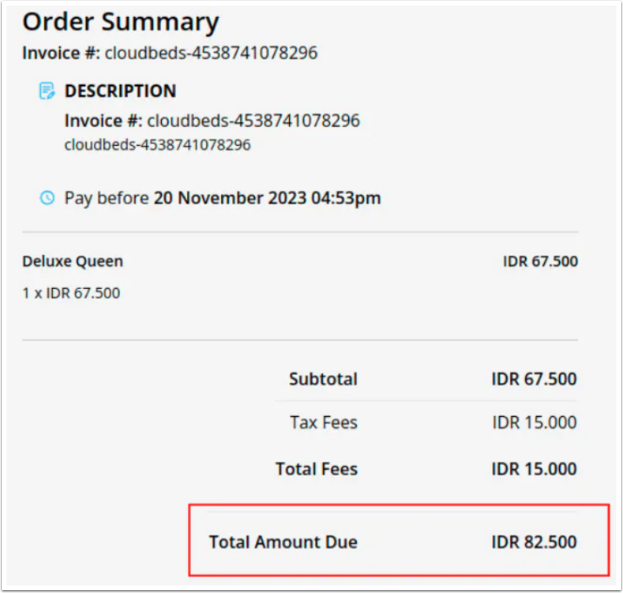Select the Tax Fees amount IDR 15.000
The height and width of the screenshot is (593, 623).
[x=534, y=424]
